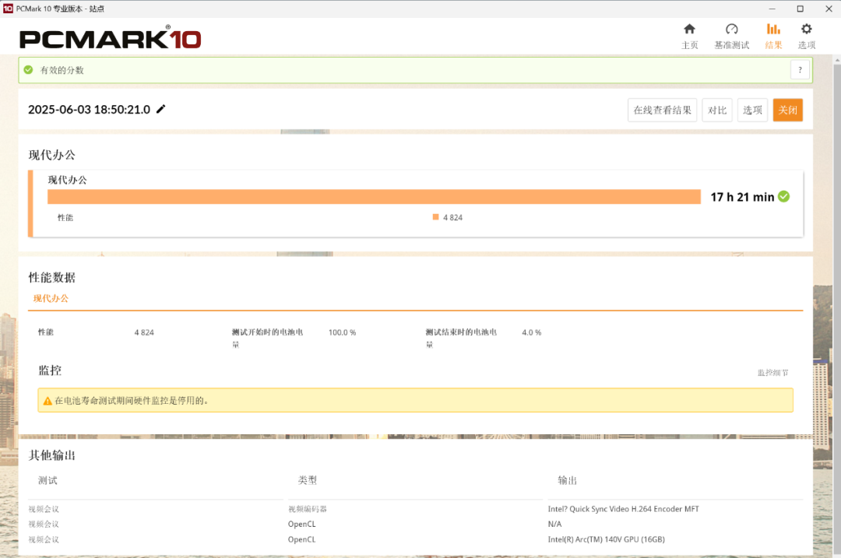Click the pencil icon to rename result
Viewport: 841px width, 558px height.
pyautogui.click(x=161, y=110)
